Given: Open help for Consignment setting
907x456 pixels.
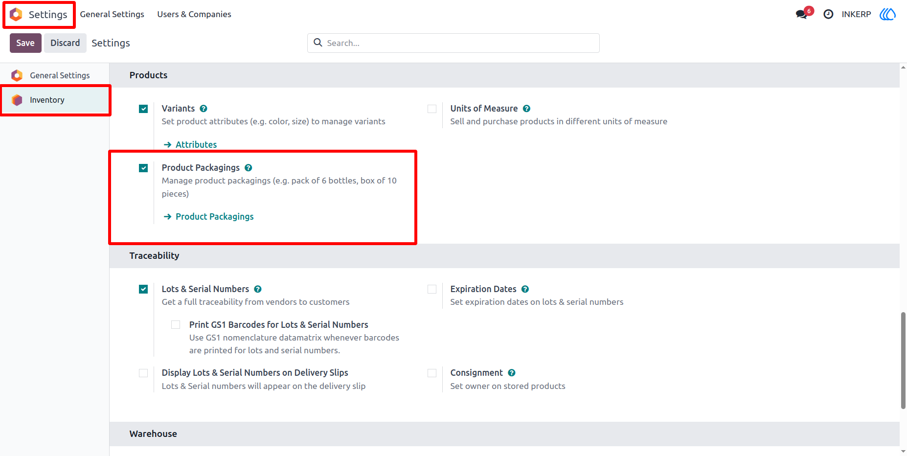Looking at the screenshot, I should pos(512,373).
